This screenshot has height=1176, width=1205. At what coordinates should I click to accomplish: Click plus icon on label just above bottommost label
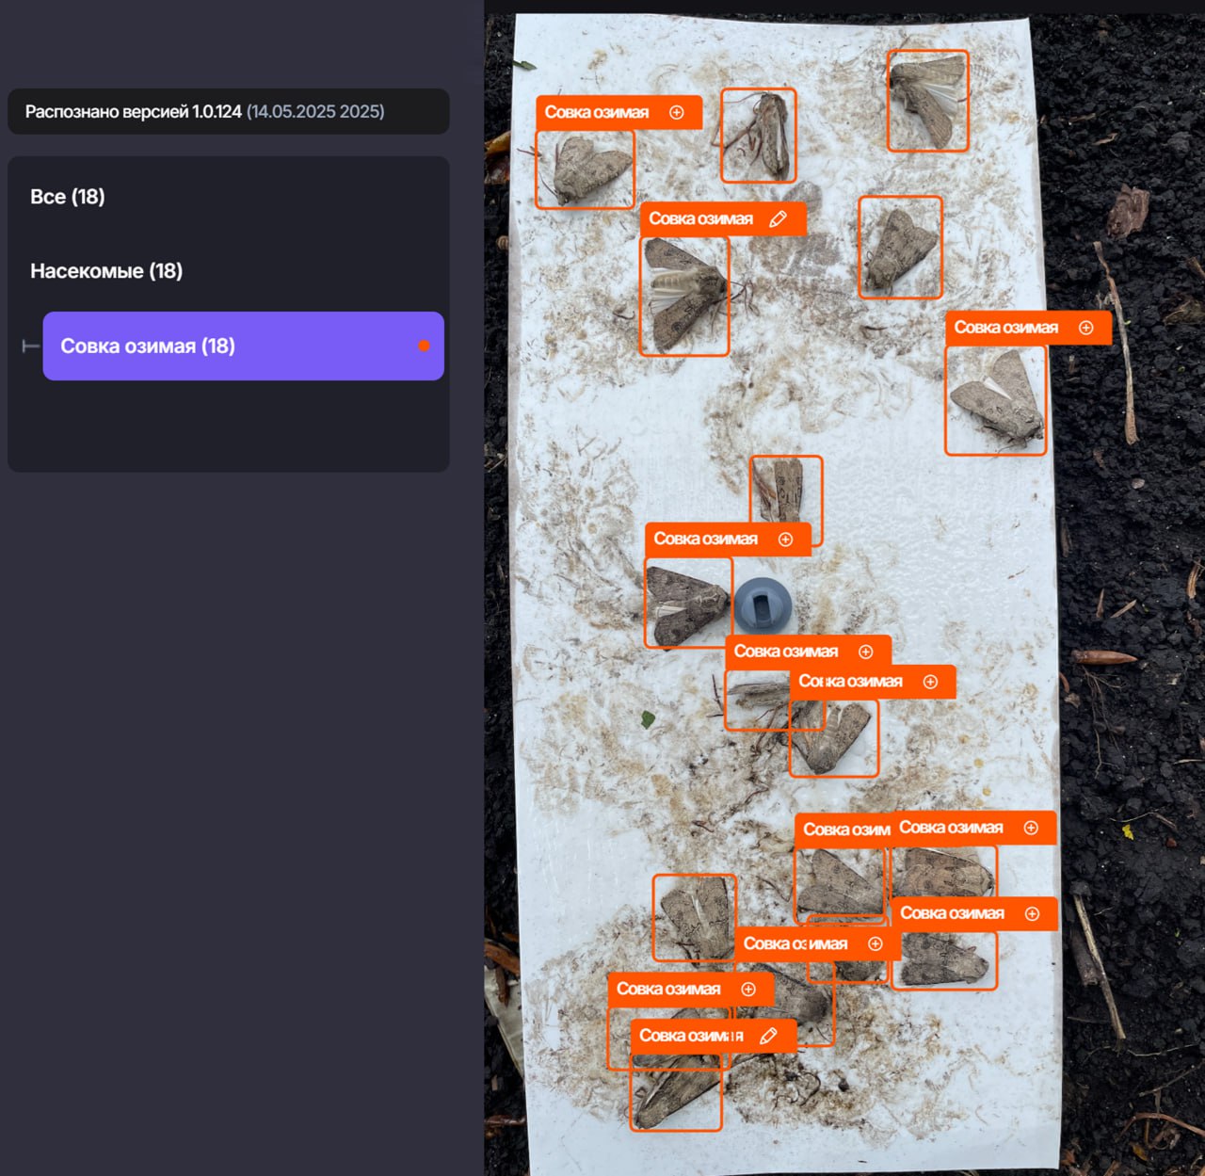click(748, 990)
